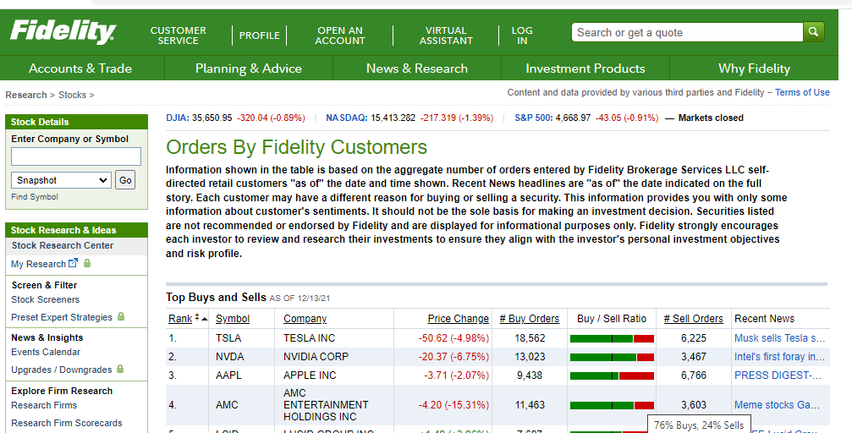Click the Enter Company or Symbol field
The height and width of the screenshot is (433, 852).
point(76,156)
